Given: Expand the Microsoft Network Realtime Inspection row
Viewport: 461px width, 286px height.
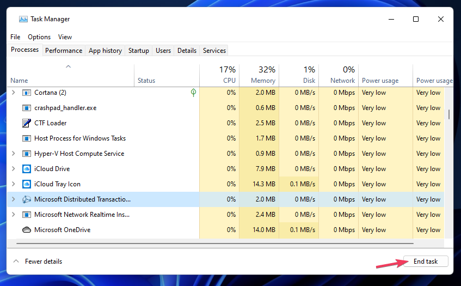Looking at the screenshot, I should pyautogui.click(x=13, y=215).
